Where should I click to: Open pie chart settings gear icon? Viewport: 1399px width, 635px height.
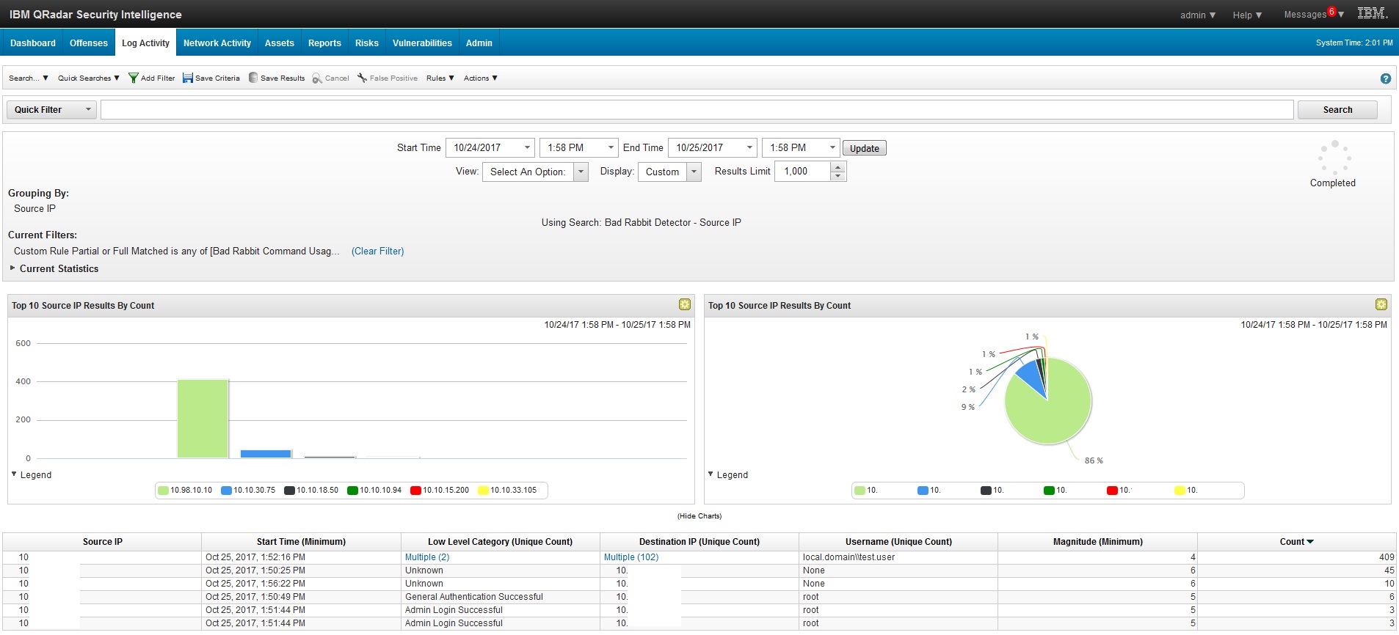[1381, 305]
